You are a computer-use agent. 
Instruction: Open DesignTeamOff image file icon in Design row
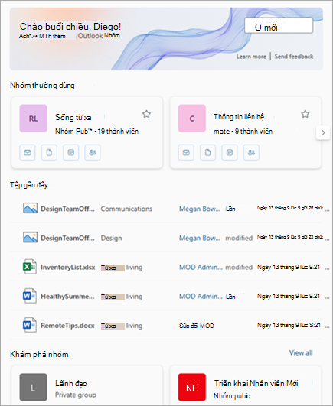pyautogui.click(x=30, y=237)
